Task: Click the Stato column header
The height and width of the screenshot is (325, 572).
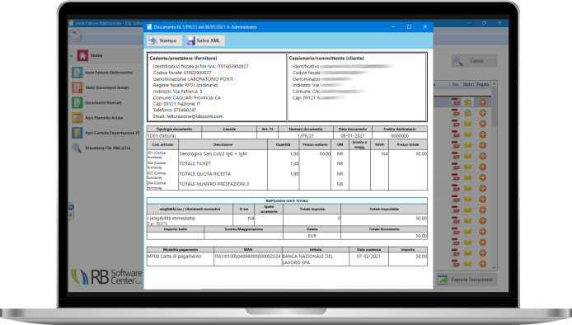Action: 467,84
